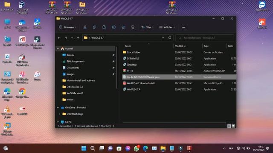Collapse the Accueil tree section
The image size is (273, 153).
58,48
